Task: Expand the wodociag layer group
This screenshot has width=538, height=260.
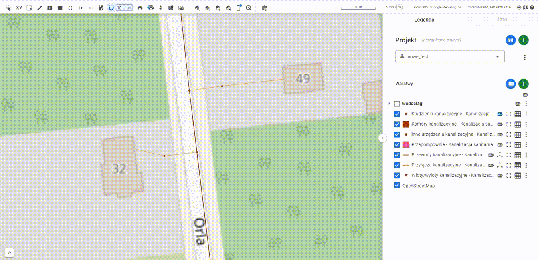Action: click(x=389, y=104)
